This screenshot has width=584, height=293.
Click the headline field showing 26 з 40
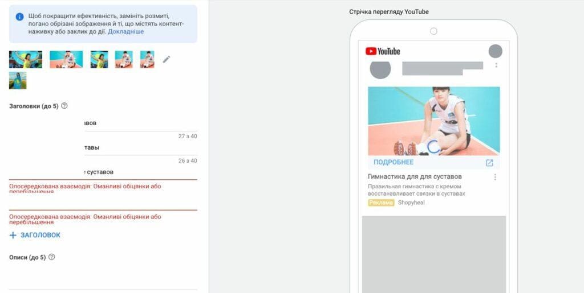coord(103,148)
